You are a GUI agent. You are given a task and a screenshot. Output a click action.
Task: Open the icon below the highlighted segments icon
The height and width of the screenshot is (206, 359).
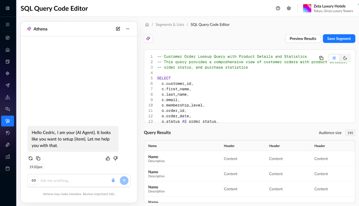[7, 133]
